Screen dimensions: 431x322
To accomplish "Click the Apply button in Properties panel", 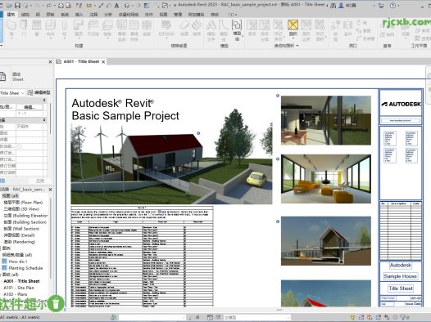I will (40, 181).
